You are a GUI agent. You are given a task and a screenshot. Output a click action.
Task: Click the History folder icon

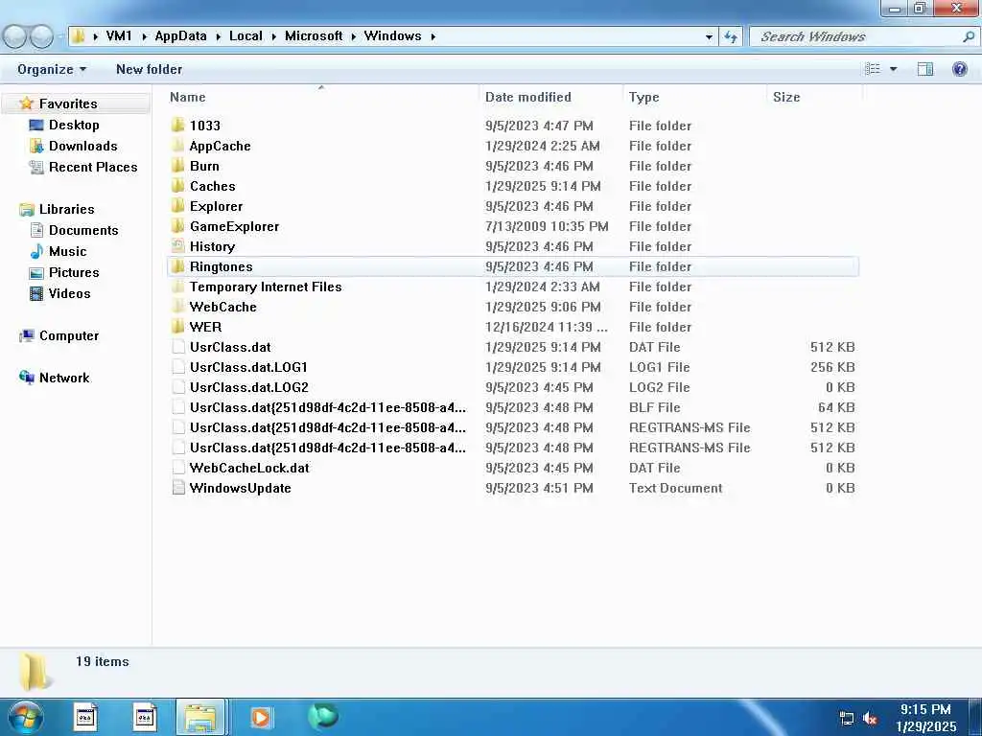pyautogui.click(x=178, y=246)
